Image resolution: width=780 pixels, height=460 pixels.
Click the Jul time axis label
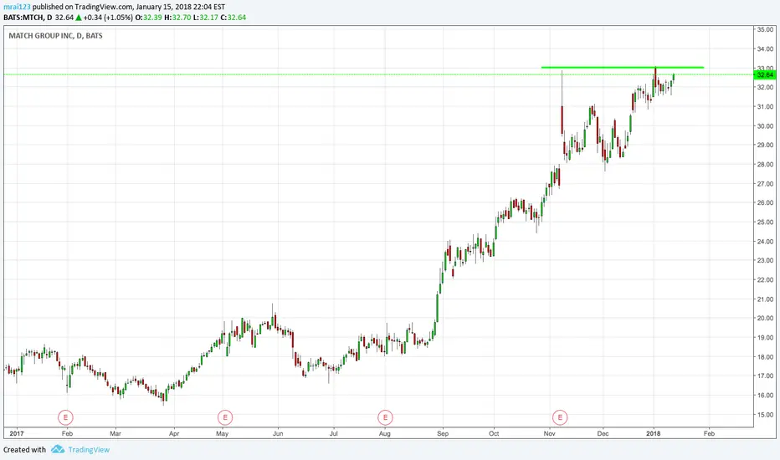click(x=334, y=433)
